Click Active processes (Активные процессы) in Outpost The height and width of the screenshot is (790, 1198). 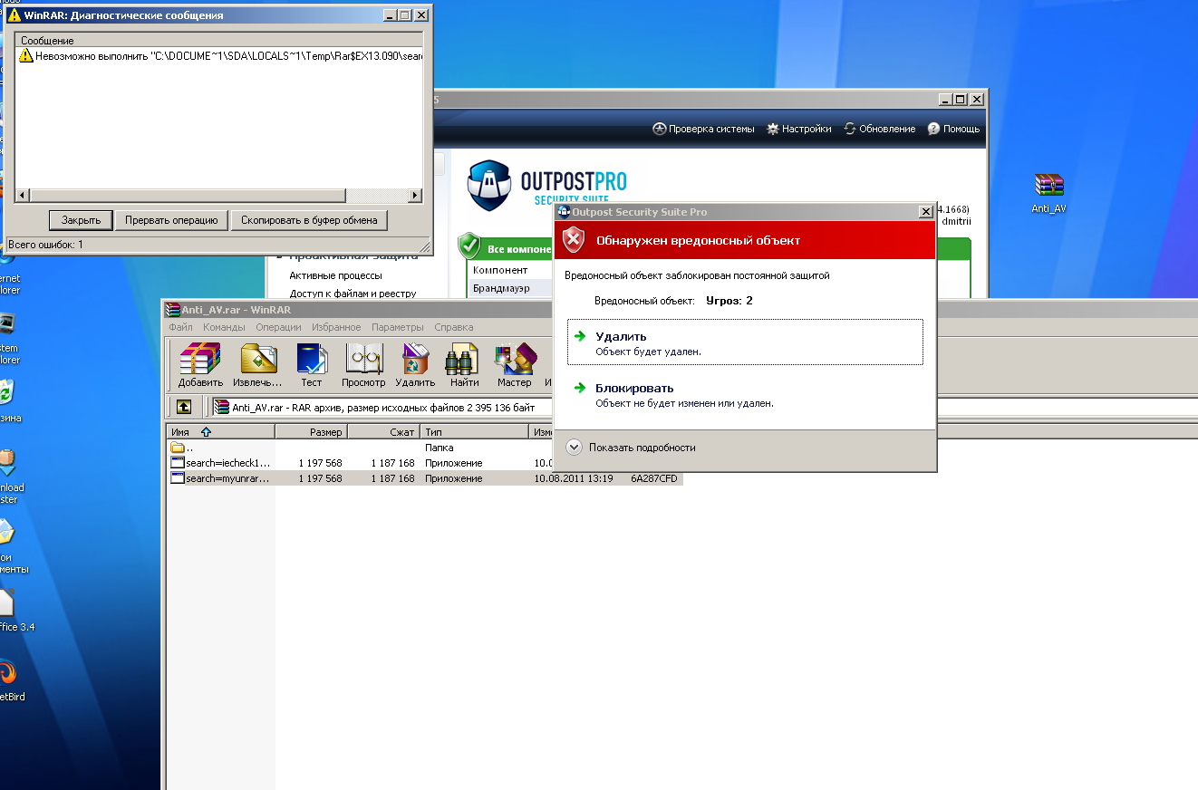pyautogui.click(x=335, y=275)
